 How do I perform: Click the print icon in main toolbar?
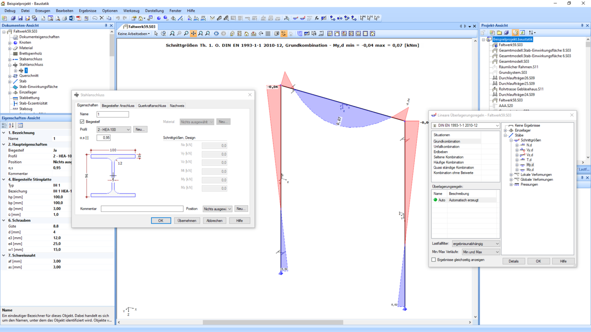point(64,18)
